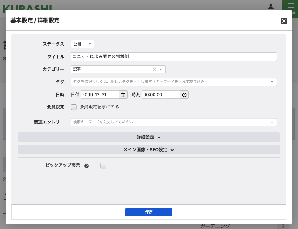Click the ガーデニング category link
This screenshot has height=229, width=298.
[215, 226]
